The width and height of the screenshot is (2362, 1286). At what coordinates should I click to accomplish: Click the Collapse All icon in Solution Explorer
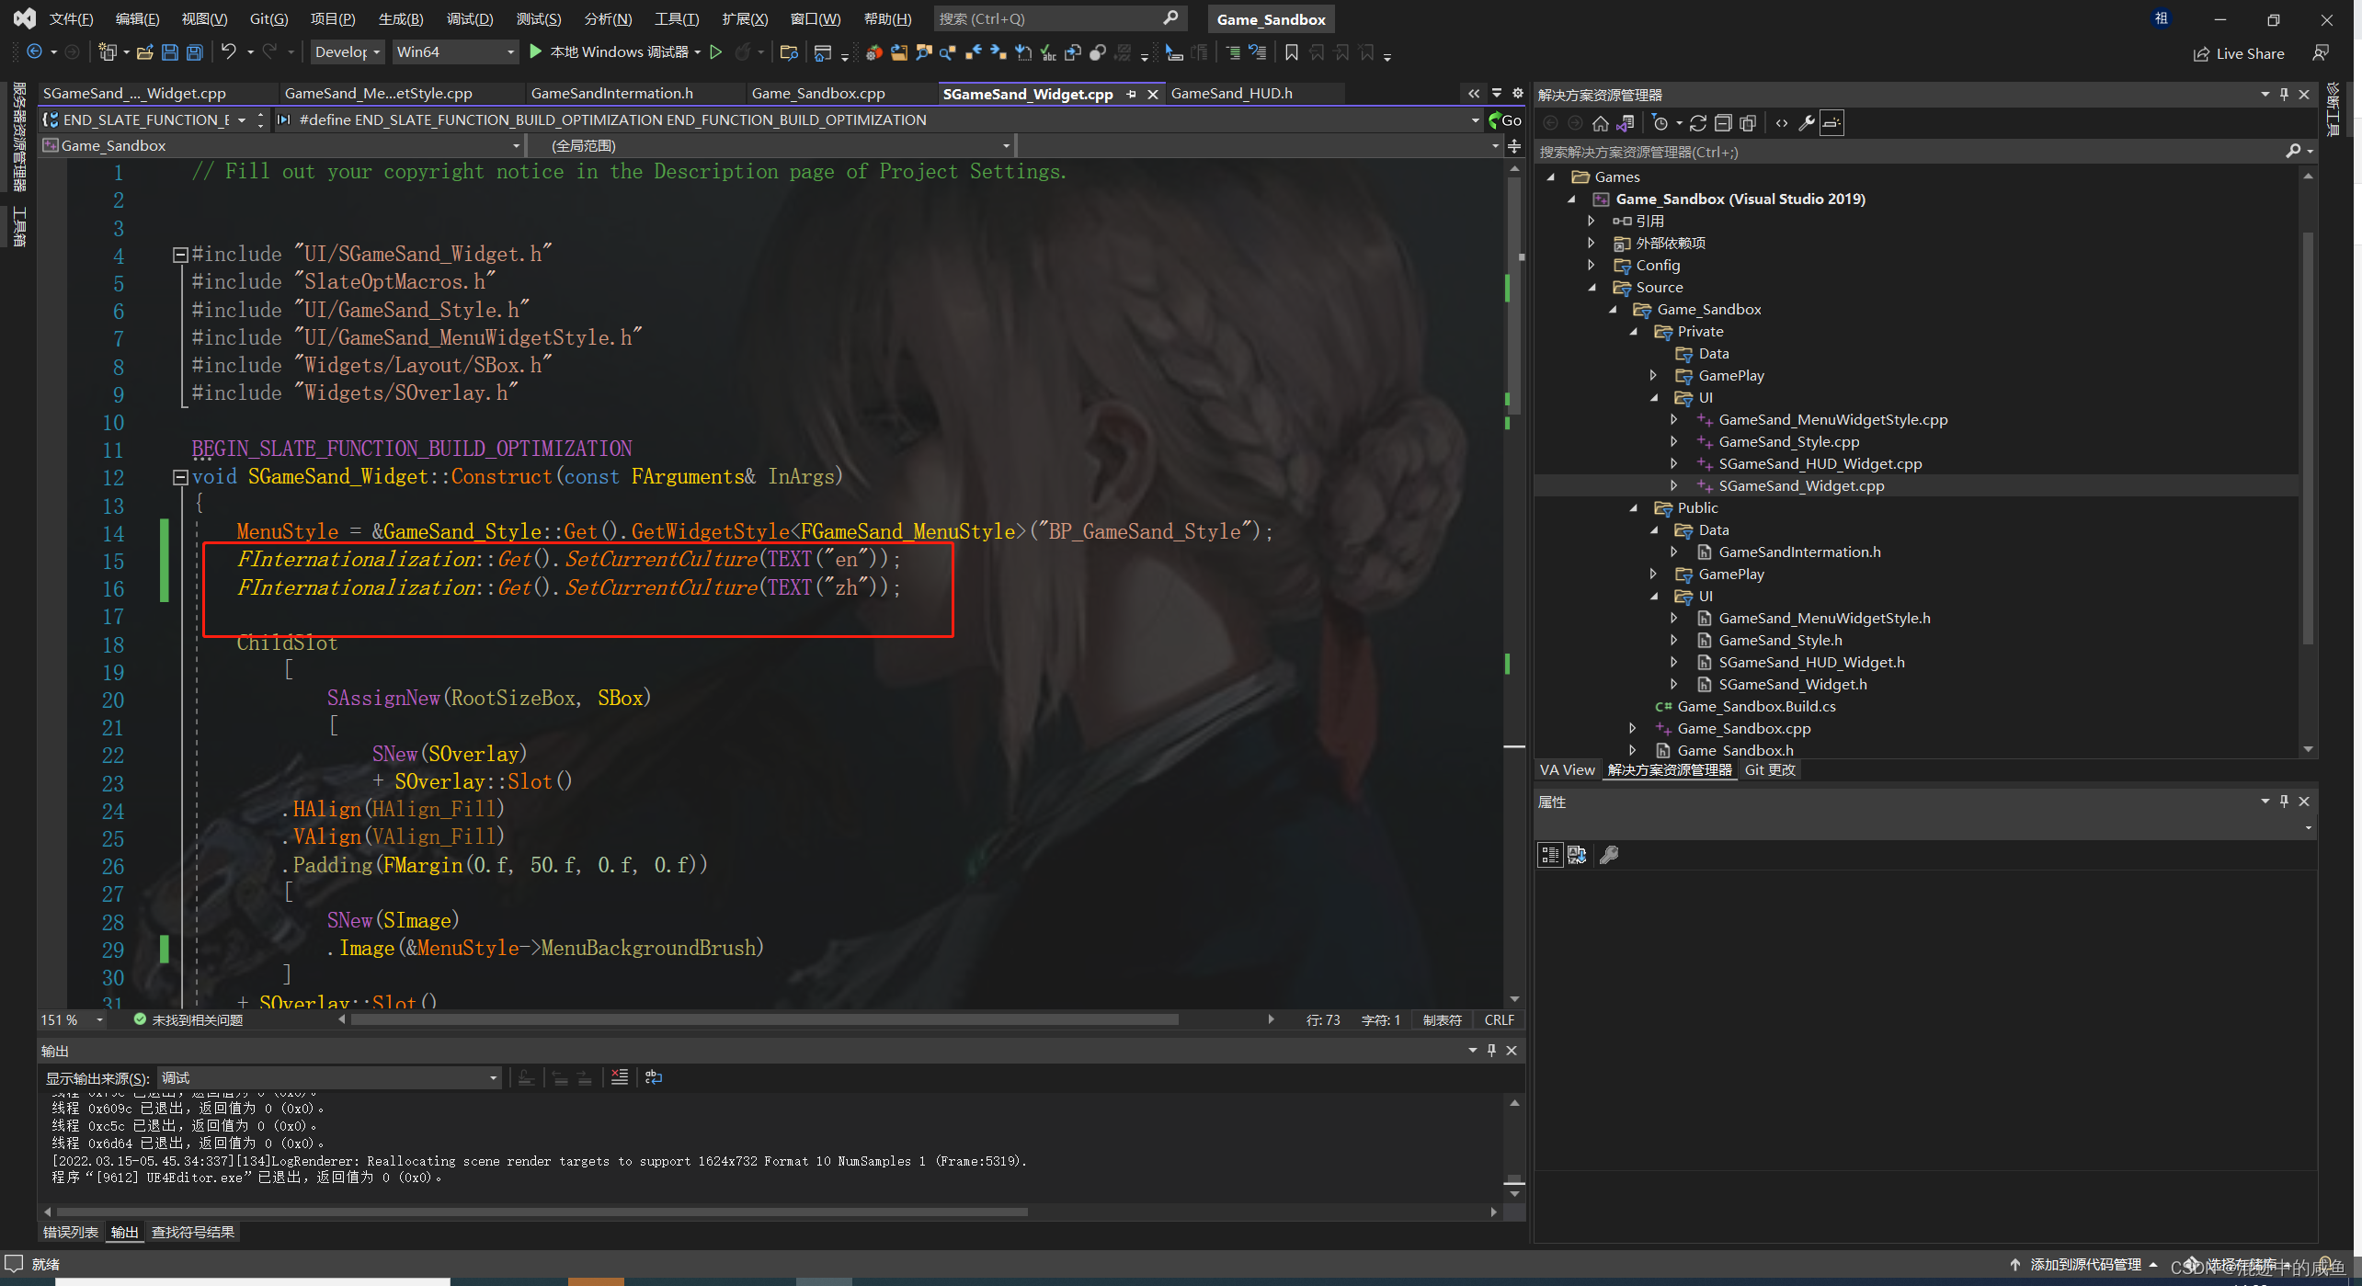click(x=1723, y=123)
